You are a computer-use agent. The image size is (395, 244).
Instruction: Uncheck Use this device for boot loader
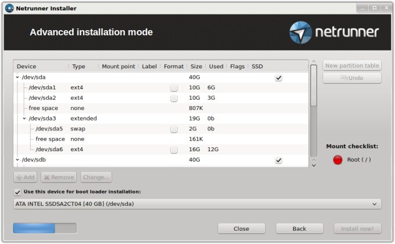[x=17, y=192]
